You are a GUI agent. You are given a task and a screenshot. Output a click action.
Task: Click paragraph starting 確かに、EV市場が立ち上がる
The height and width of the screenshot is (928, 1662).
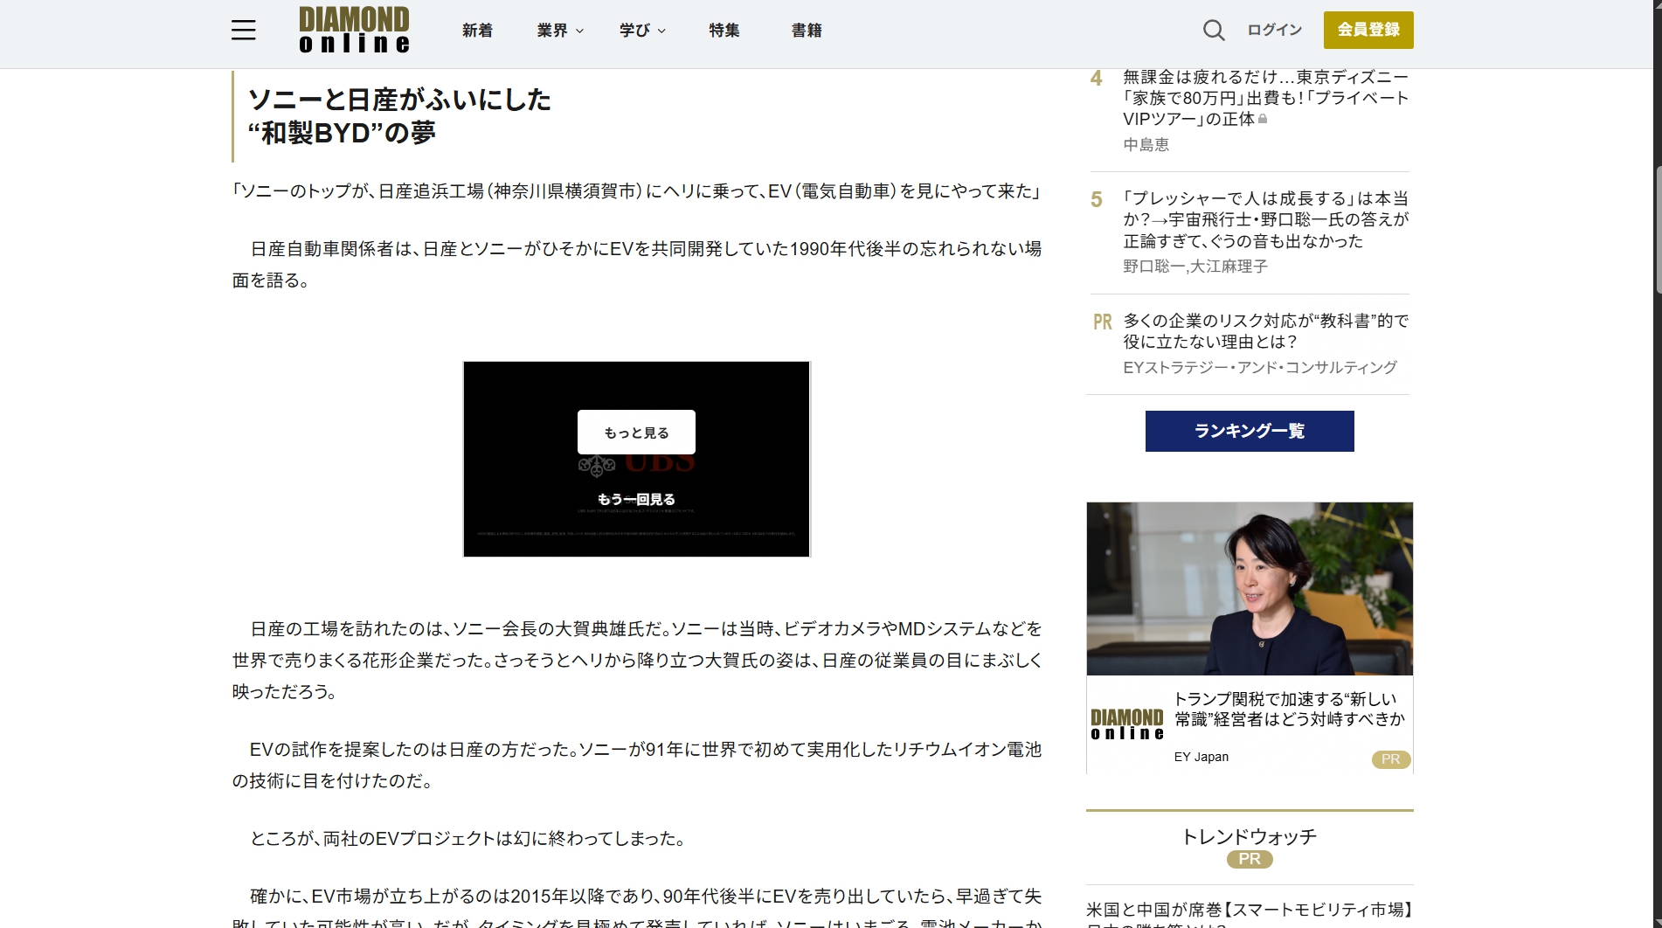point(637,907)
